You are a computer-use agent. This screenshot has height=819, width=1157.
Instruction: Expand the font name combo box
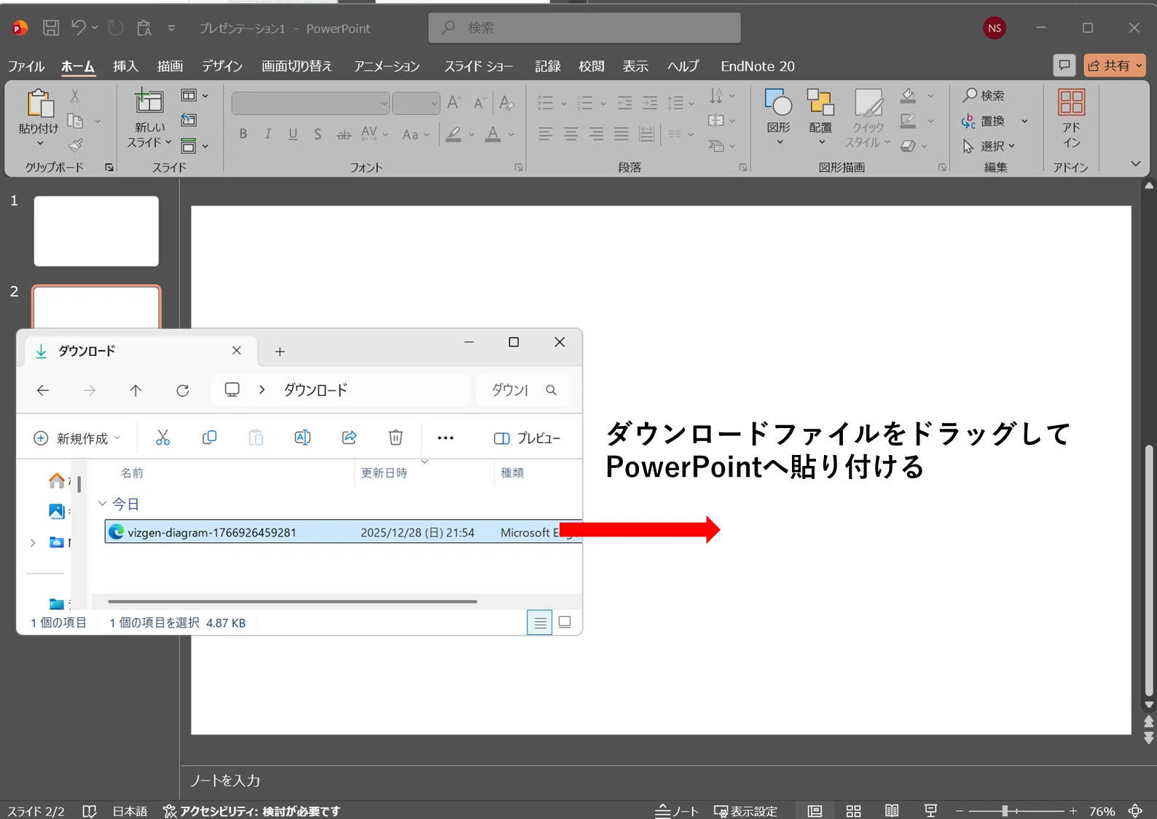[384, 103]
